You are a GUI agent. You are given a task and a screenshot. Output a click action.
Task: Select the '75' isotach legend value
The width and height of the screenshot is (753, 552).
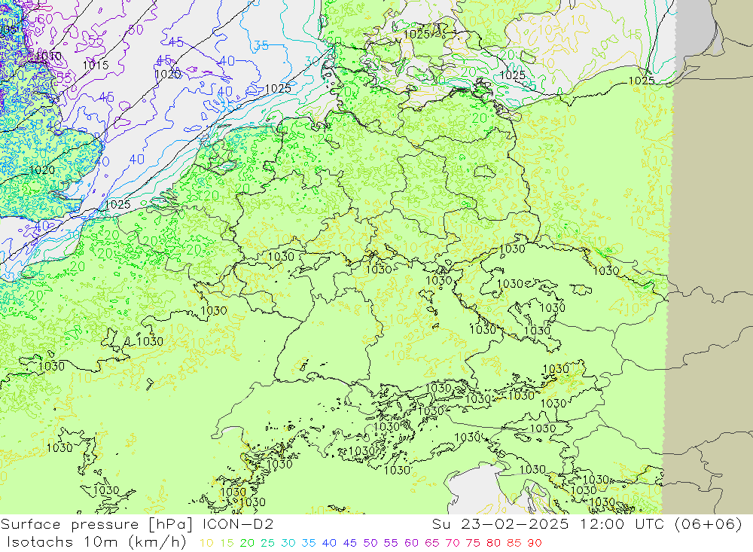tap(473, 544)
